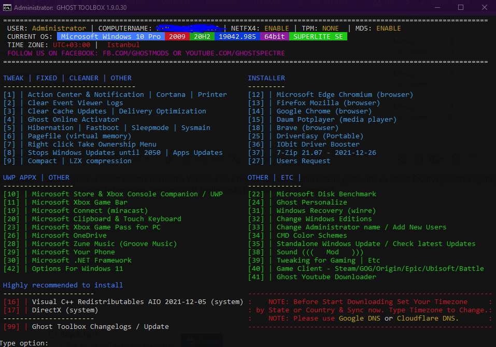Click 'Ghost Toolbox Changelogs / Update' entry

click(x=100, y=326)
